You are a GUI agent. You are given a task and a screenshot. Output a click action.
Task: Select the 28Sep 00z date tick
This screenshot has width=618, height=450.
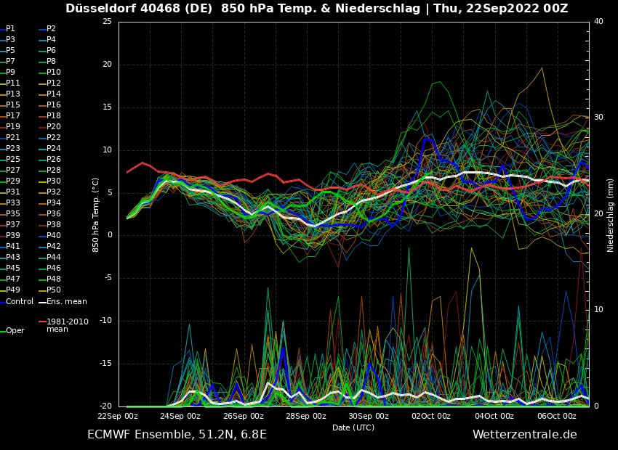pyautogui.click(x=306, y=416)
